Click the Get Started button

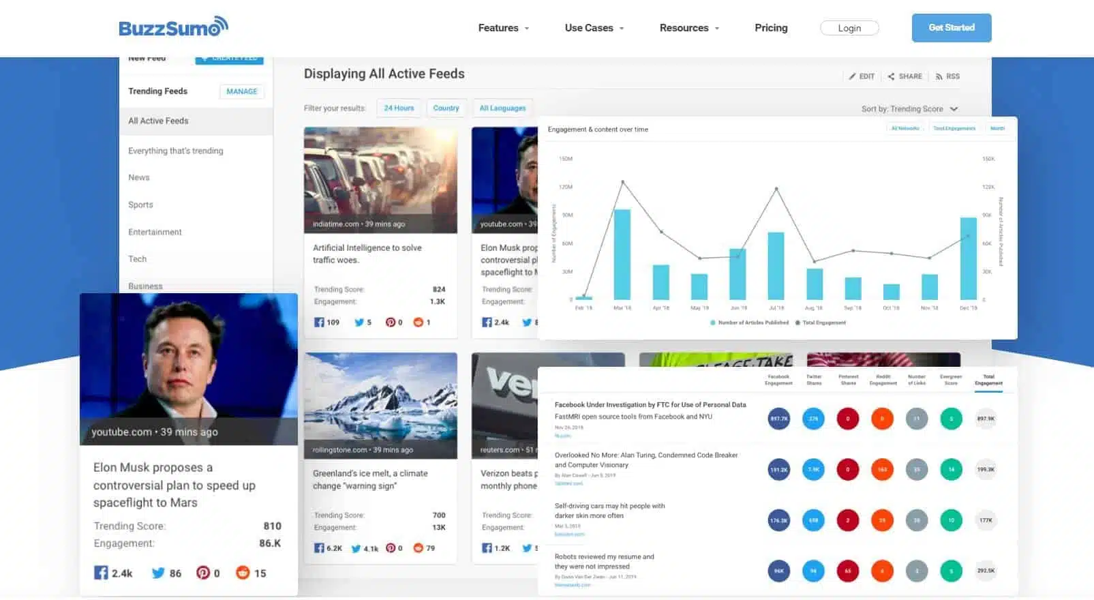(952, 28)
